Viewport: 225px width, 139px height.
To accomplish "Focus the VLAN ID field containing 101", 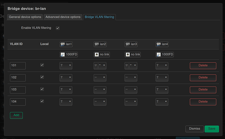I will click(18, 66).
